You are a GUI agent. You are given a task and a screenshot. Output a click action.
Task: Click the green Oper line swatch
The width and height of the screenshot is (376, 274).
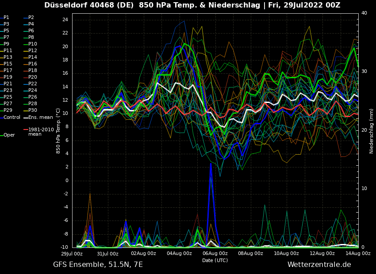[x=2, y=135]
